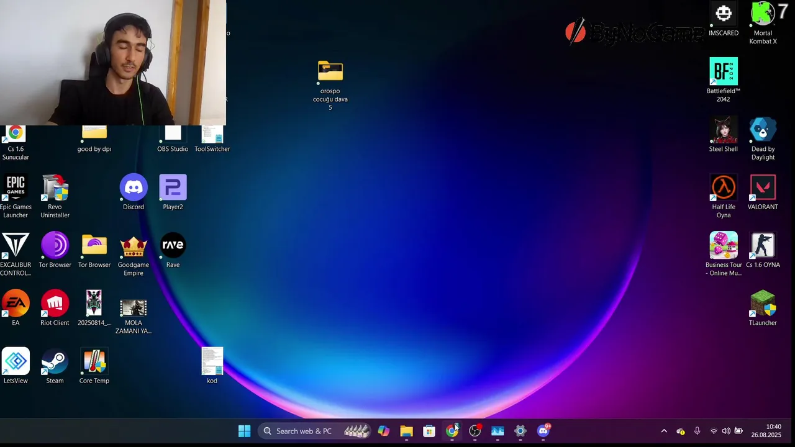Switch to Discord in the taskbar

click(543, 431)
